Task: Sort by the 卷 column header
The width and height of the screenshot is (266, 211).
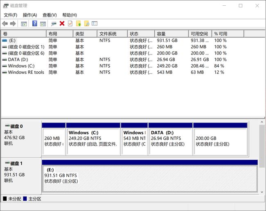Action: pos(24,34)
